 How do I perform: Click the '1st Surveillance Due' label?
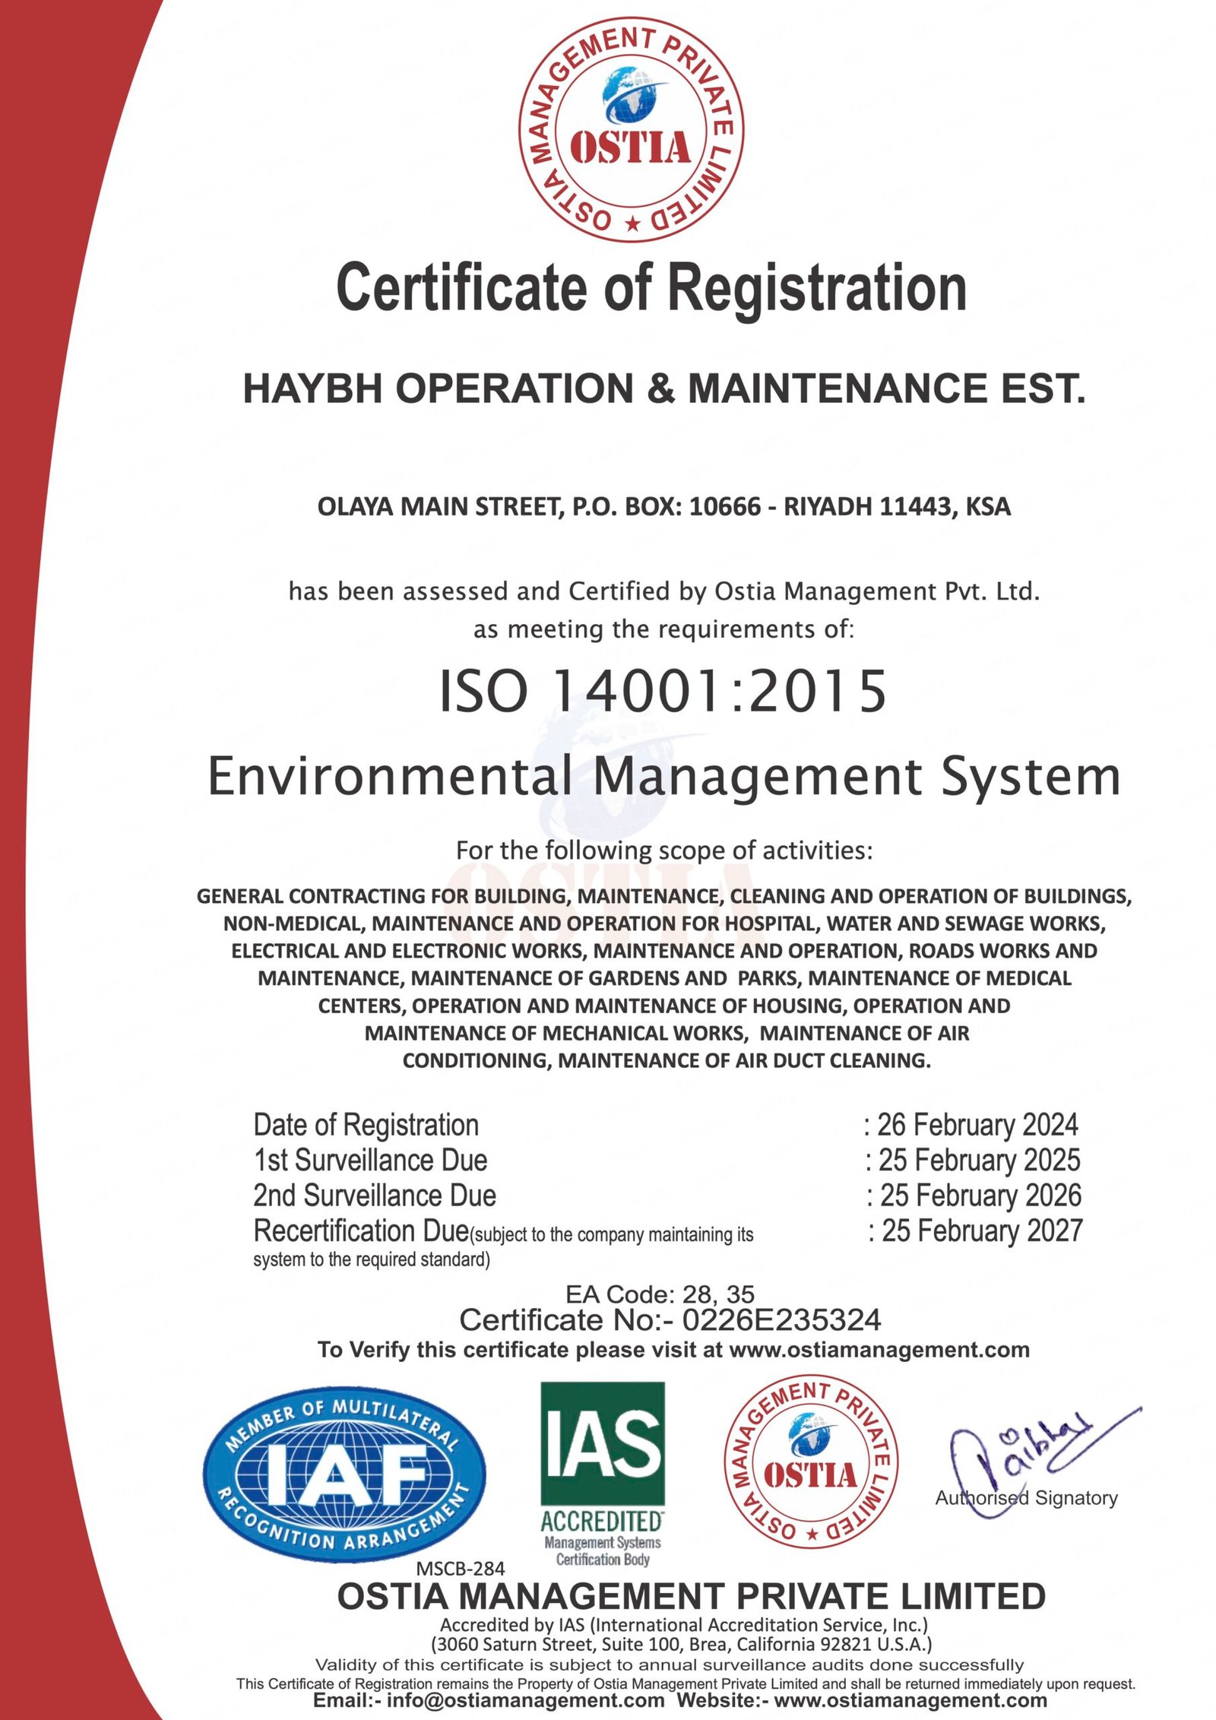point(370,1161)
